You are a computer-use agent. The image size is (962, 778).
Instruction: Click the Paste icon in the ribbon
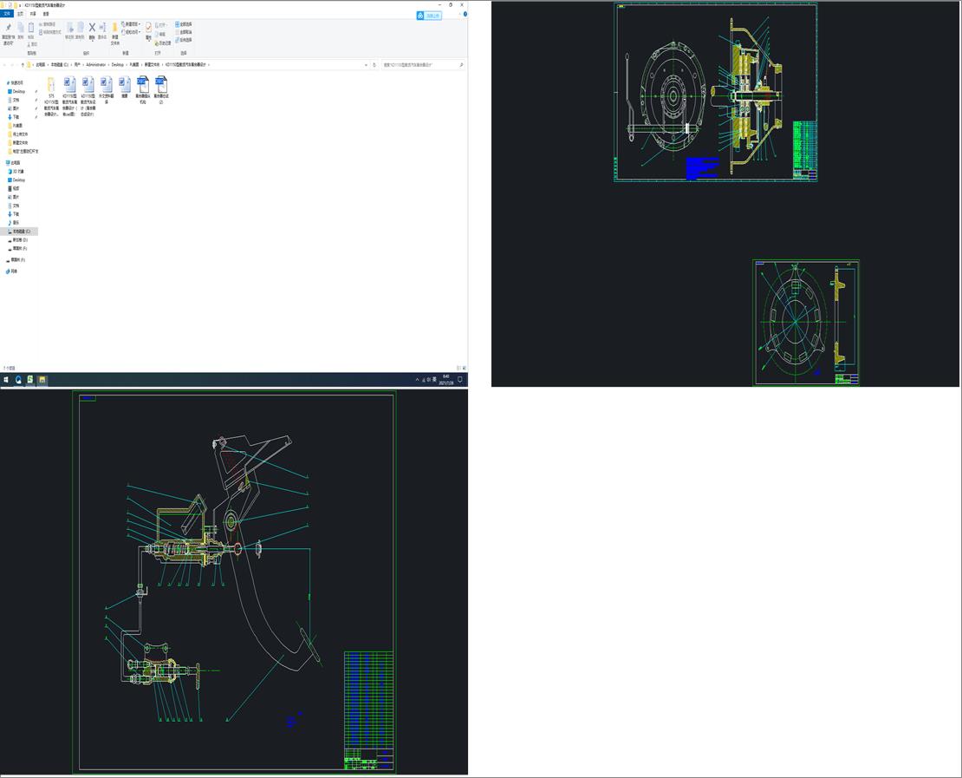tap(30, 28)
